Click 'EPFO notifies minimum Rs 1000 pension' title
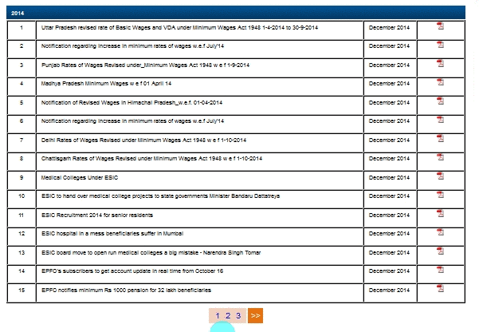479x332 pixels. [x=126, y=290]
